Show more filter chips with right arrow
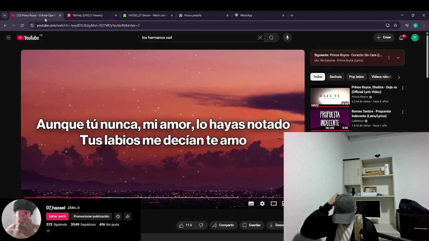This screenshot has height=241, width=429. 399,77
